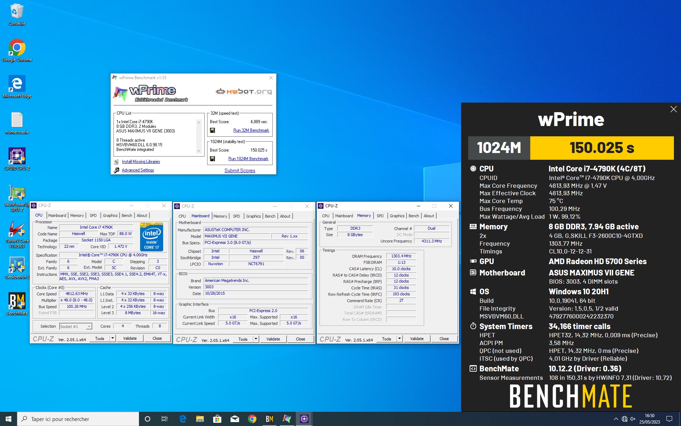Image resolution: width=681 pixels, height=426 pixels.
Task: Click Validate in the left CPU-Z window
Action: 130,338
